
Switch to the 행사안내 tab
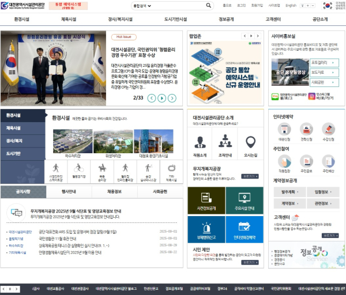[x=69, y=192]
